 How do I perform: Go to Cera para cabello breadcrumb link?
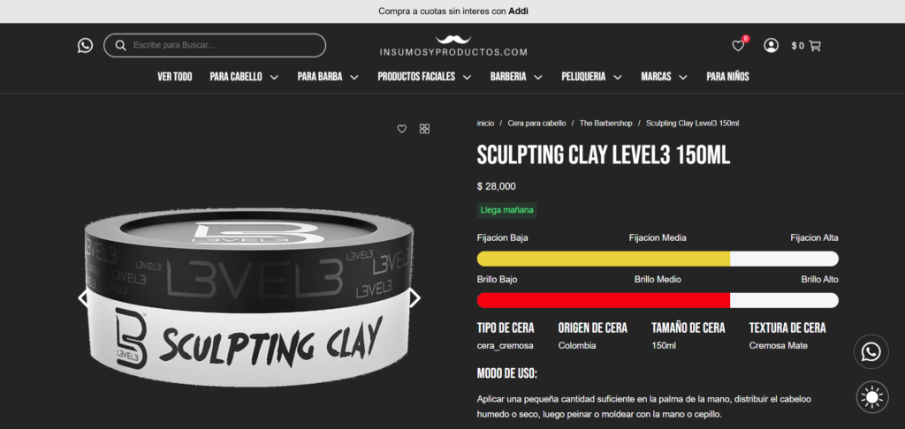tap(536, 124)
